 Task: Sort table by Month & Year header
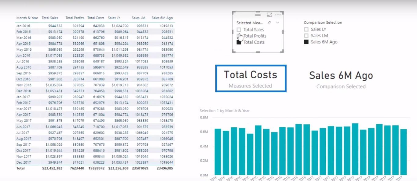(27, 18)
